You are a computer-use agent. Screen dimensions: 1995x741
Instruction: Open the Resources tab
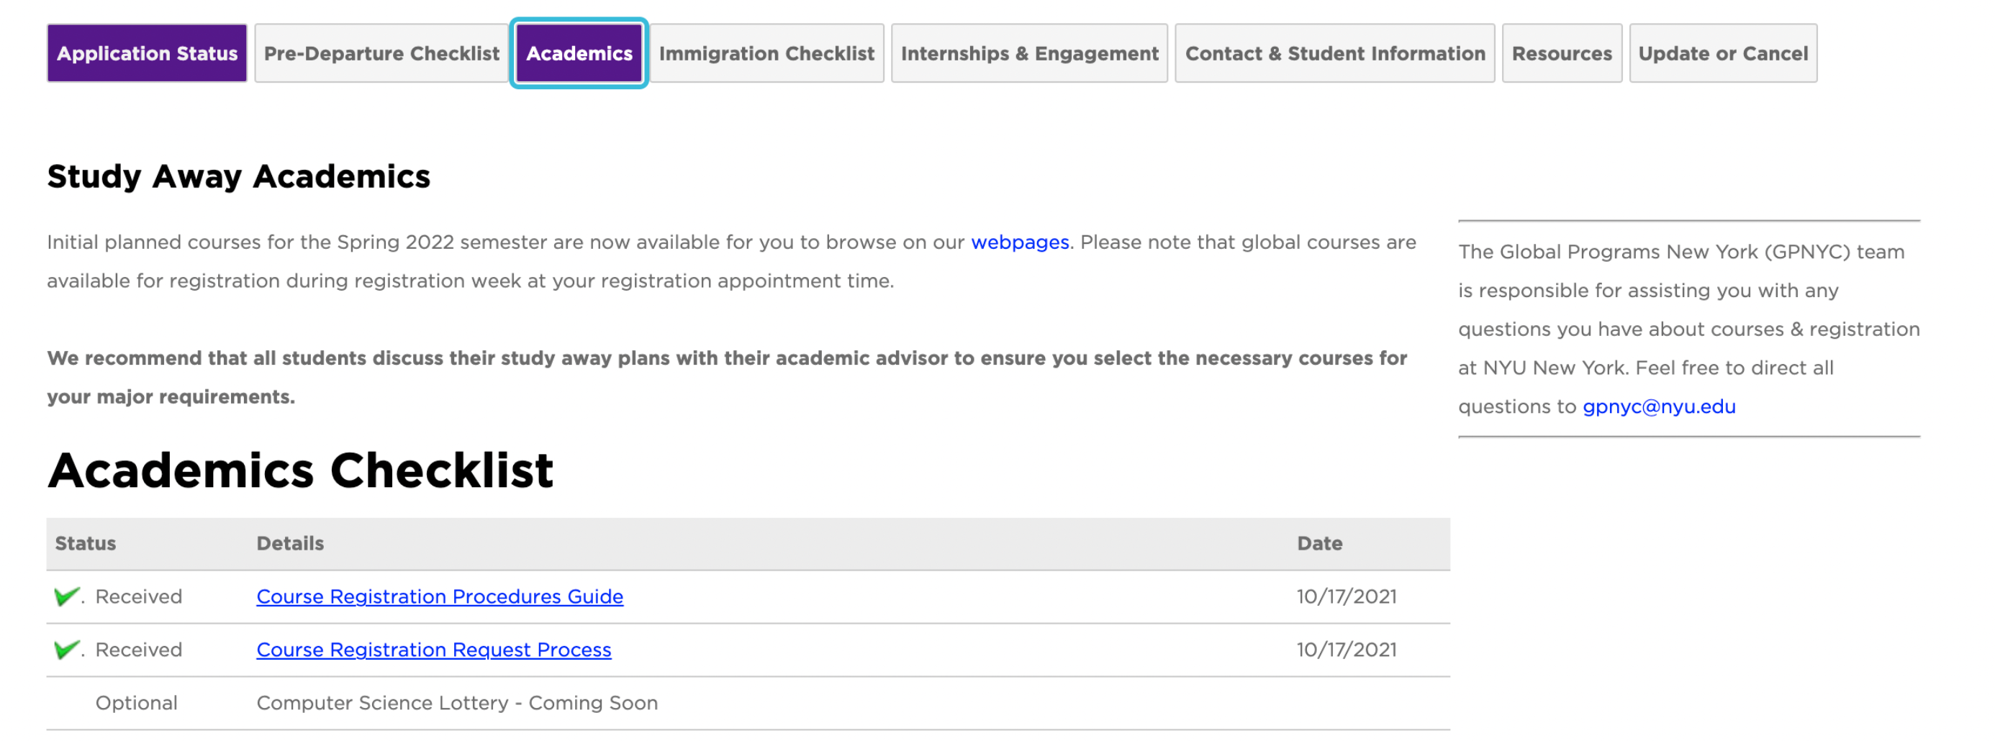(1561, 53)
